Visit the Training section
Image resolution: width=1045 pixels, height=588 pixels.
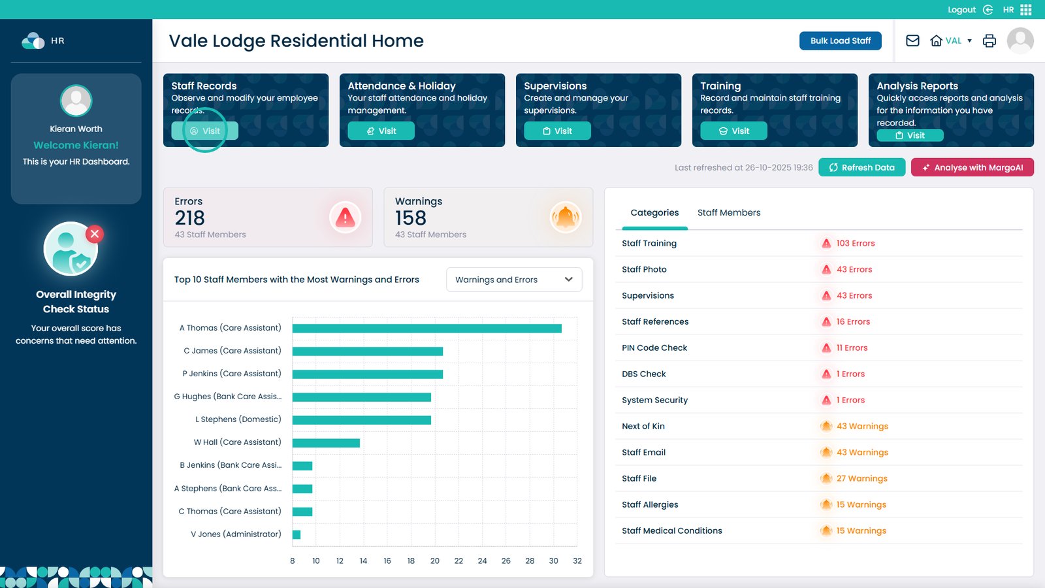(x=733, y=131)
